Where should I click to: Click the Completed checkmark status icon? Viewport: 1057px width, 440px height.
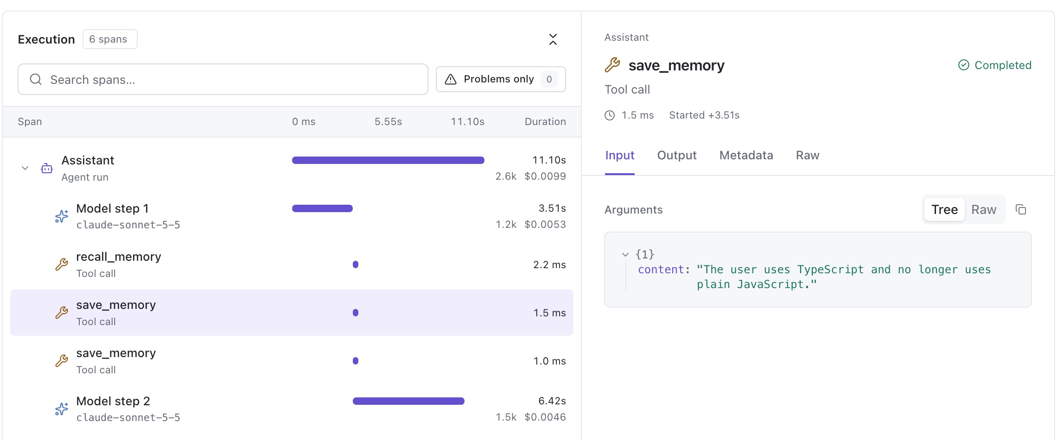(963, 65)
